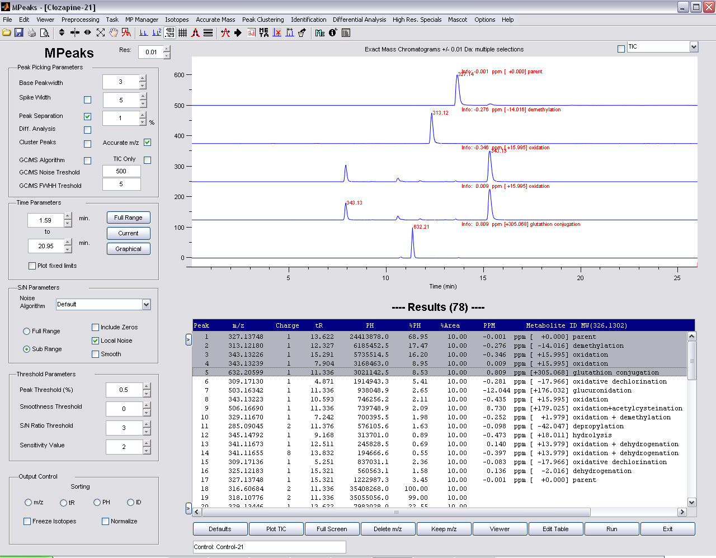This screenshot has height=558, width=716.
Task: Uncheck the Local Noise checkbox
Action: click(95, 341)
